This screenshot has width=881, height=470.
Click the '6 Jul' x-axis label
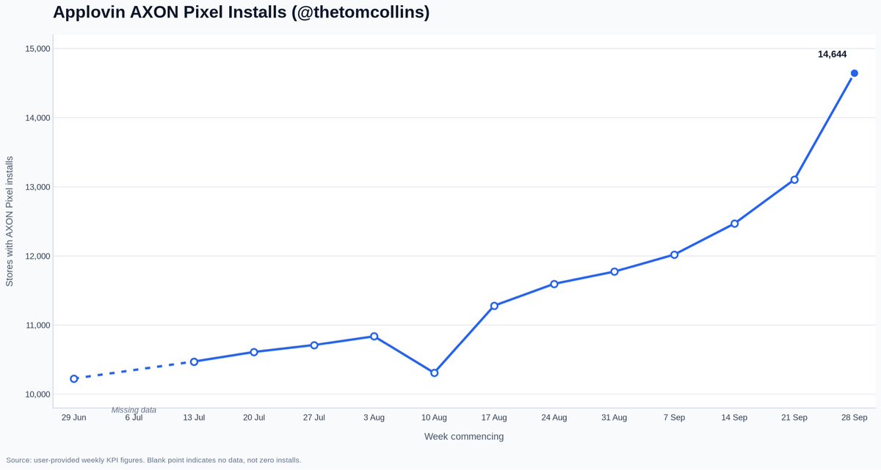[134, 418]
